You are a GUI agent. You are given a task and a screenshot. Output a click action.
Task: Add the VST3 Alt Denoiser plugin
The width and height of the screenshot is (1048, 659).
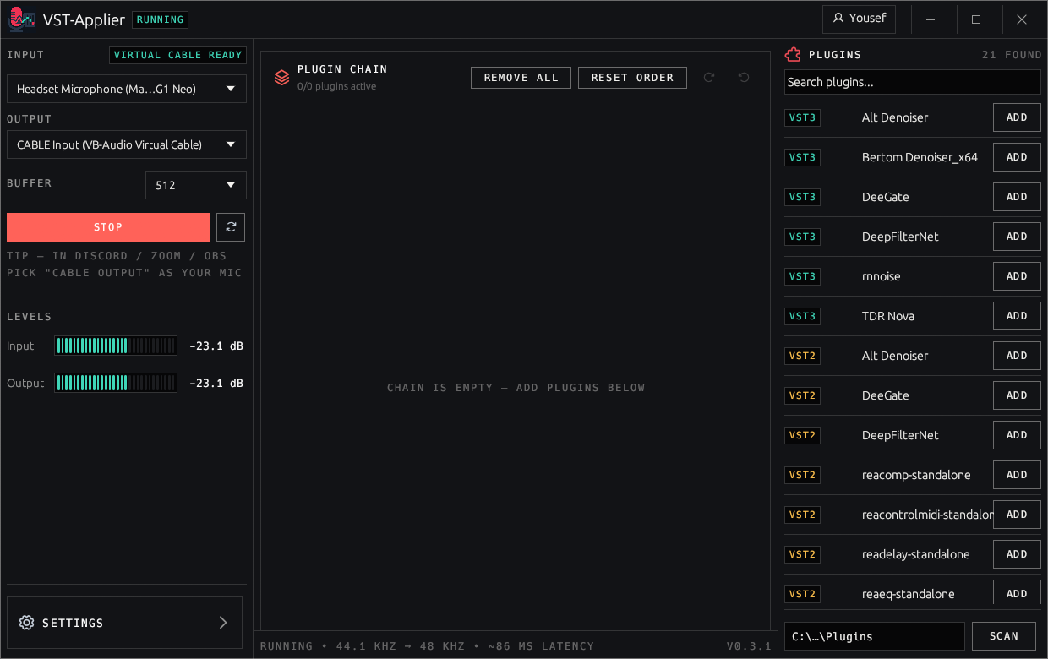1017,117
